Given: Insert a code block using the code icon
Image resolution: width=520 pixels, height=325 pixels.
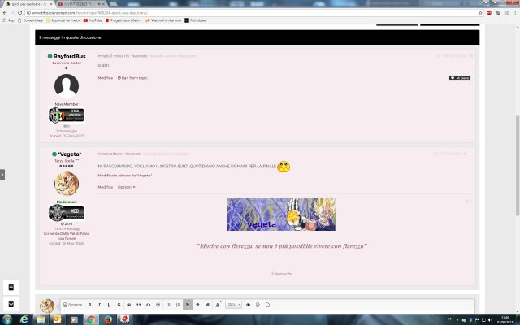Looking at the screenshot, I should pos(148,305).
